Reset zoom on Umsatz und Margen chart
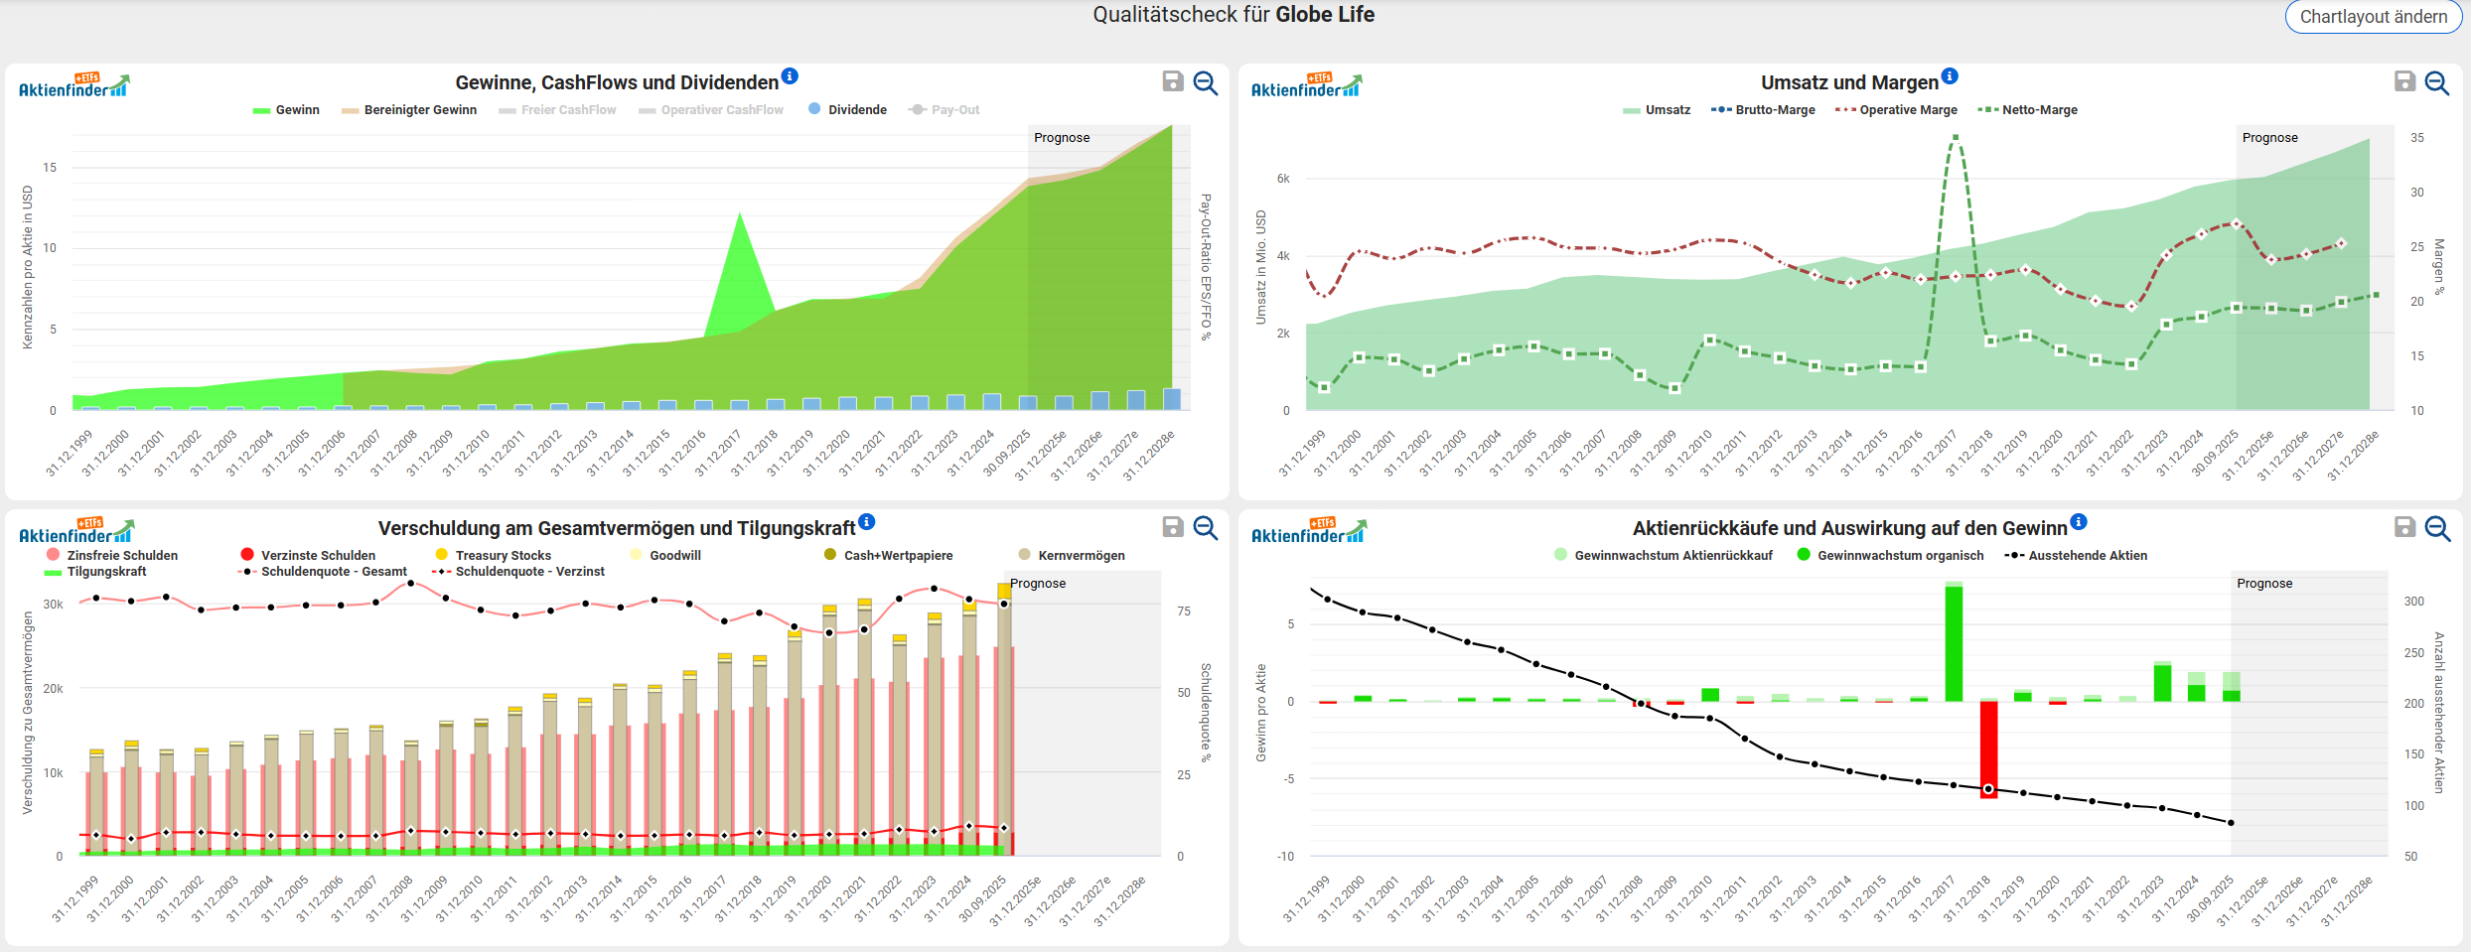Image resolution: width=2471 pixels, height=952 pixels. [x=2437, y=82]
